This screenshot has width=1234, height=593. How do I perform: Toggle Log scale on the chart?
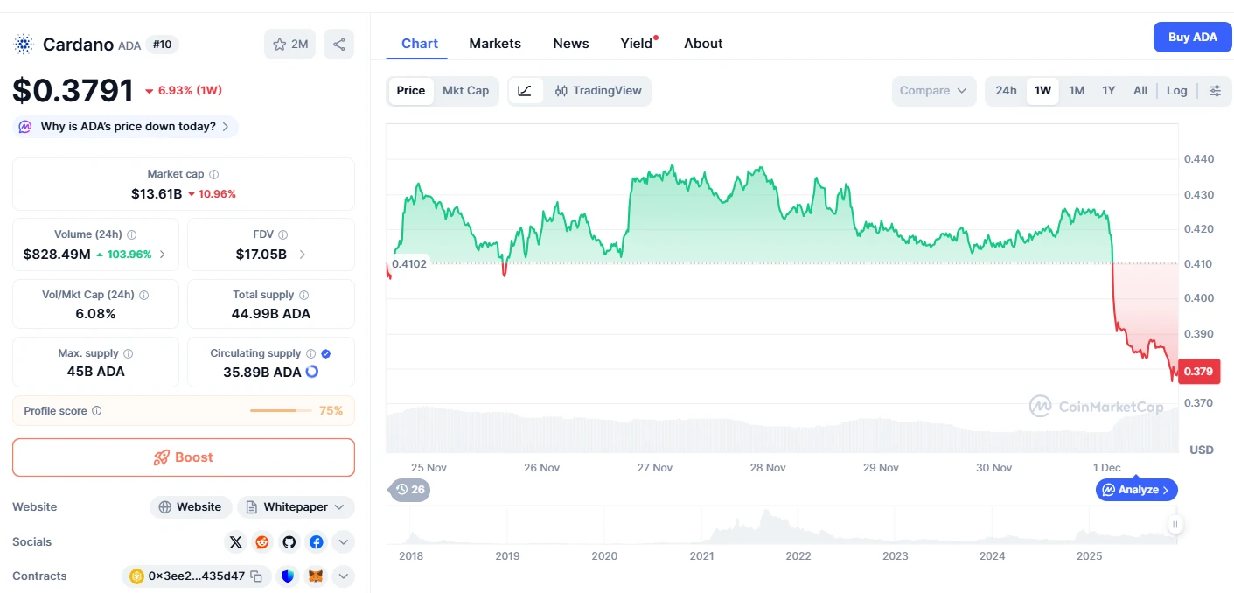[1176, 91]
